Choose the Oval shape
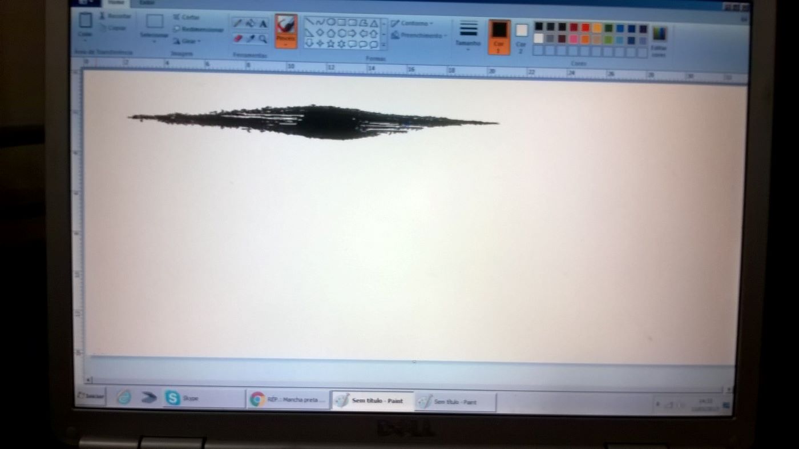799x449 pixels. (x=331, y=22)
